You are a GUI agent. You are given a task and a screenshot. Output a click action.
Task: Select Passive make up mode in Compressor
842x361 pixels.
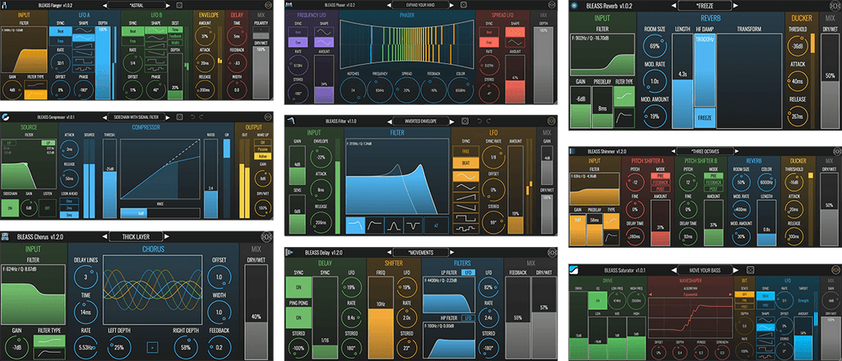pyautogui.click(x=262, y=149)
